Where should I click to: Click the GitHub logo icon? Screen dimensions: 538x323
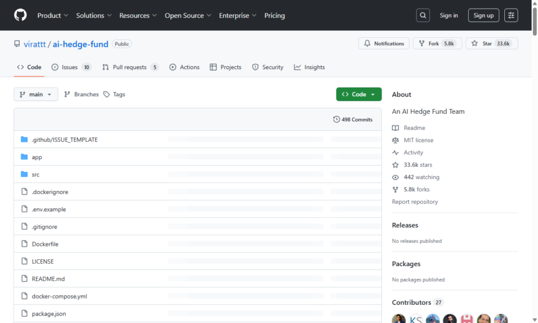tap(20, 15)
